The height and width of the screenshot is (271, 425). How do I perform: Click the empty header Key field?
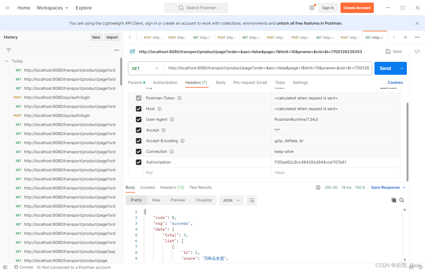(207, 173)
